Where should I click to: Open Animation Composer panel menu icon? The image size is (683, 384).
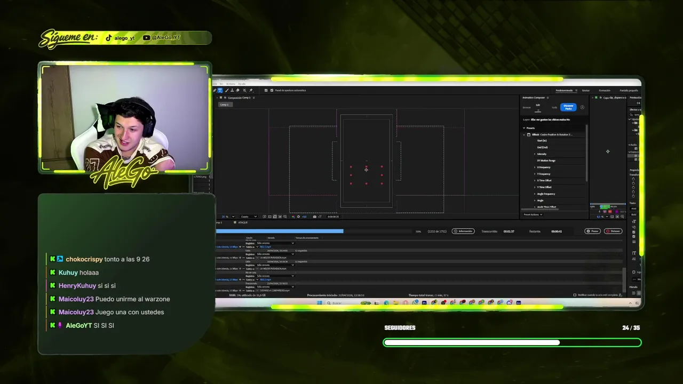pos(547,98)
